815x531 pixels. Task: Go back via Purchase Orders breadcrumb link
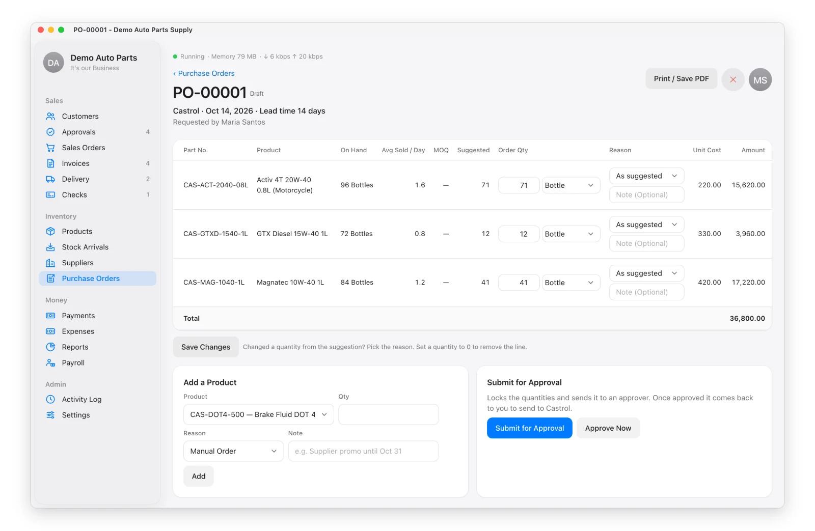[x=204, y=74]
